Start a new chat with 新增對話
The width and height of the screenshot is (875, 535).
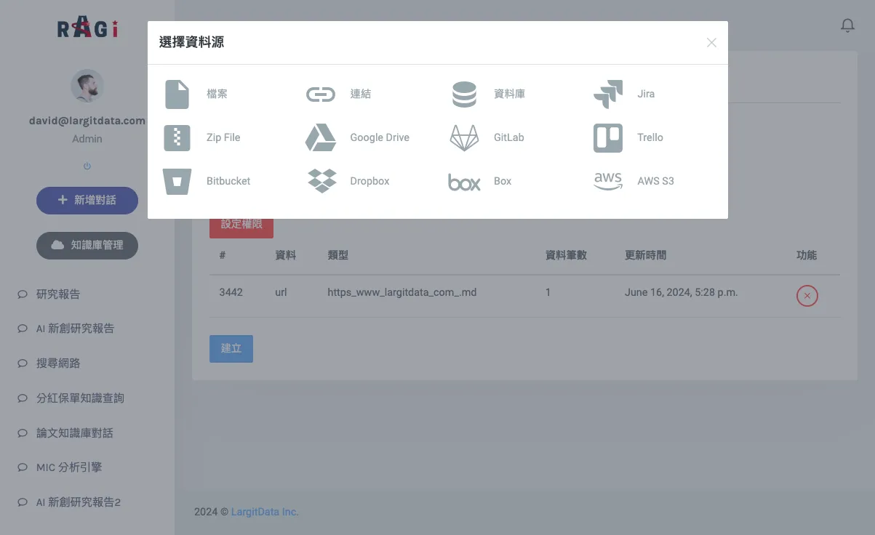coord(87,200)
